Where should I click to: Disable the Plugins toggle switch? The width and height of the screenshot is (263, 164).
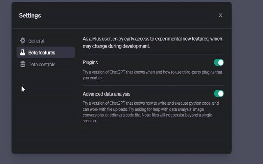[x=219, y=62]
